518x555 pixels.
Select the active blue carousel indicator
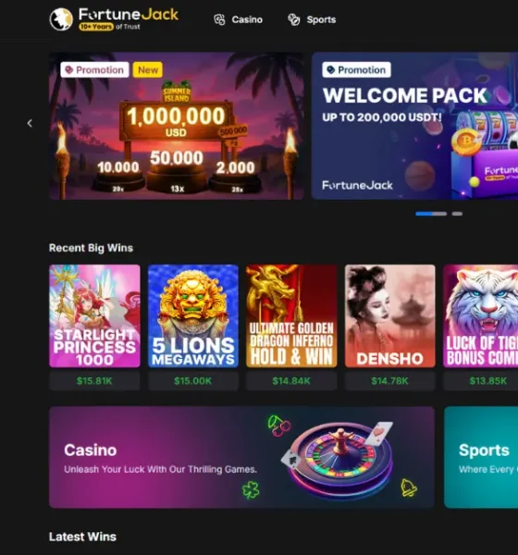pos(431,214)
